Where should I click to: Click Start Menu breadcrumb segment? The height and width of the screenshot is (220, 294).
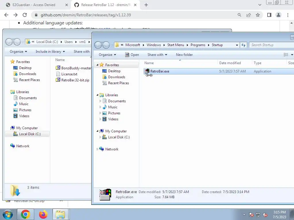click(x=175, y=45)
